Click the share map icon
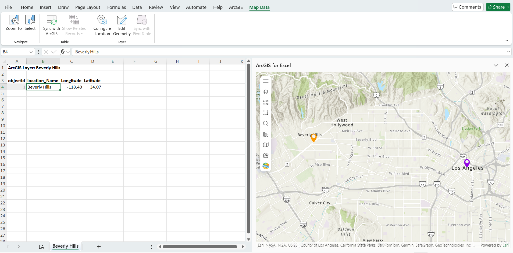This screenshot has height=253, width=513. tap(266, 155)
